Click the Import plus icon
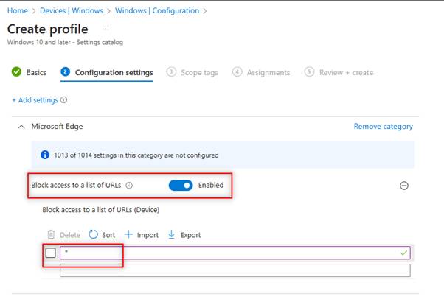444x305 pixels. click(128, 235)
